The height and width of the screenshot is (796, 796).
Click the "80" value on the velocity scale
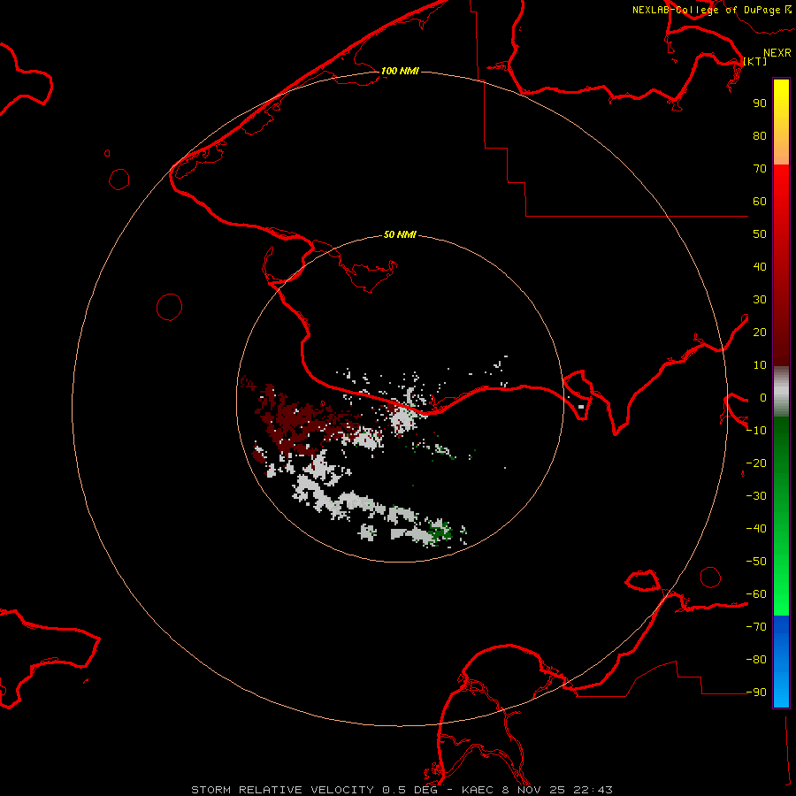point(760,135)
